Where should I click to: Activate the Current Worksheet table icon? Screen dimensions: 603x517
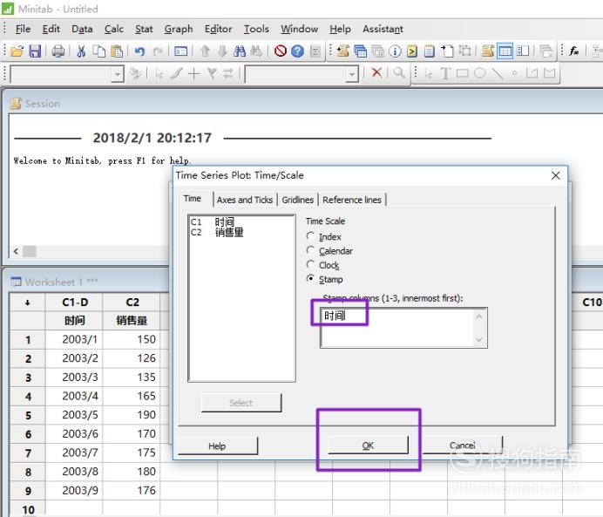[505, 51]
